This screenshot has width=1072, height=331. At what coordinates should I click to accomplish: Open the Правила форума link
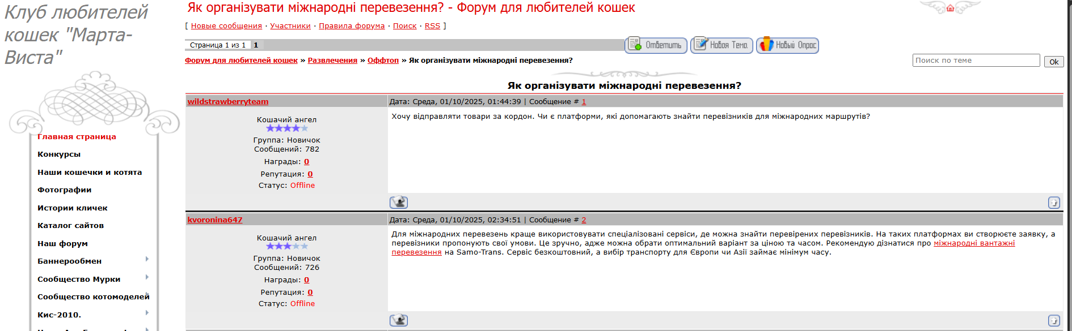click(x=352, y=26)
